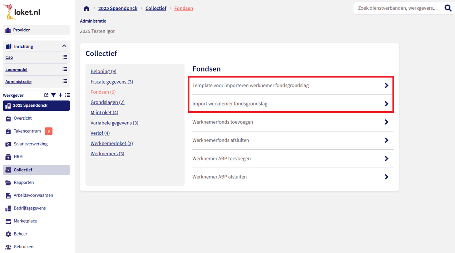Select Salarisverwerking in sidebar
Viewport: 455px width, 253px height.
tap(30, 144)
